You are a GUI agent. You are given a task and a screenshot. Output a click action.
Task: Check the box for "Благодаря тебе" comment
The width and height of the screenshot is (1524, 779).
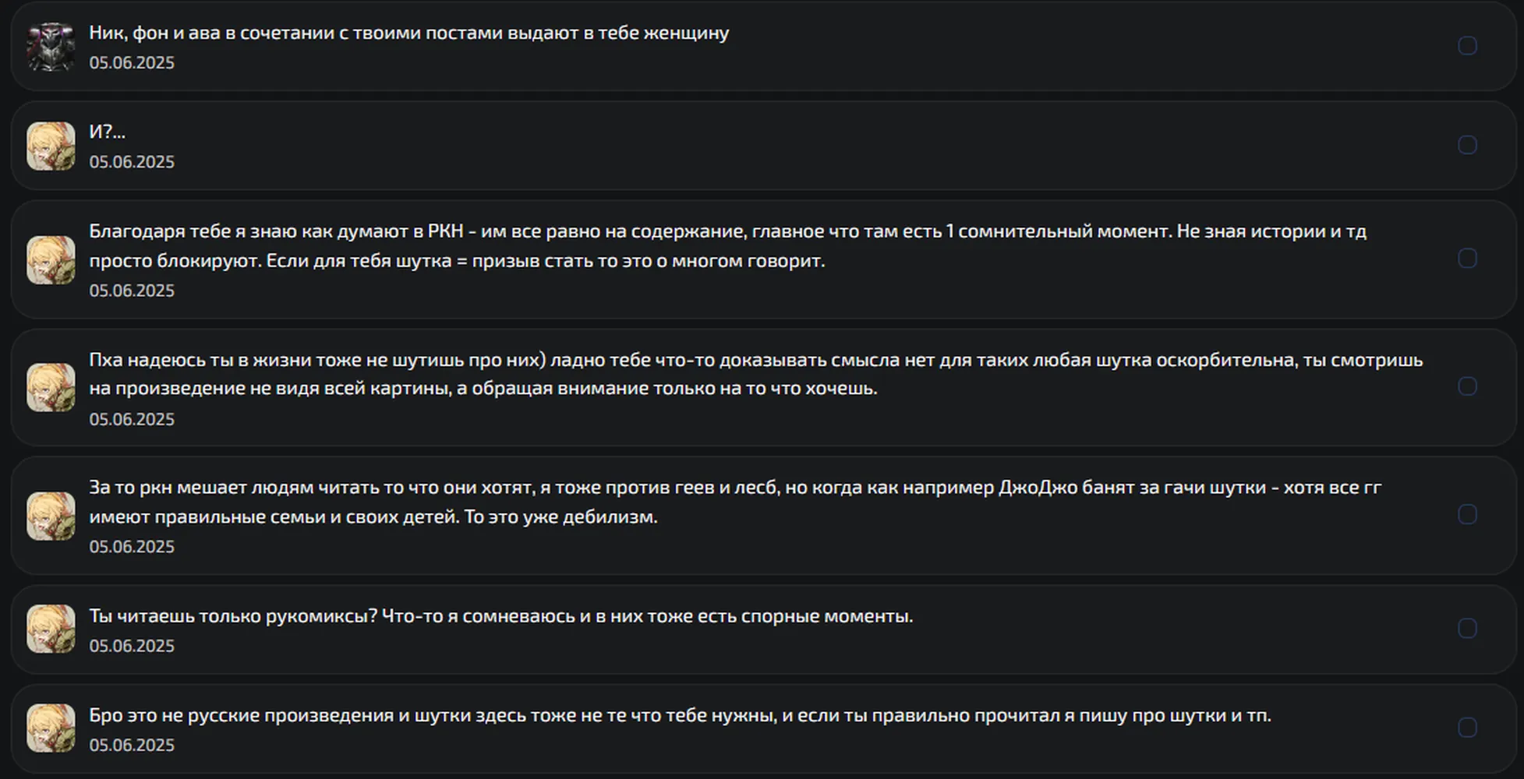point(1467,259)
